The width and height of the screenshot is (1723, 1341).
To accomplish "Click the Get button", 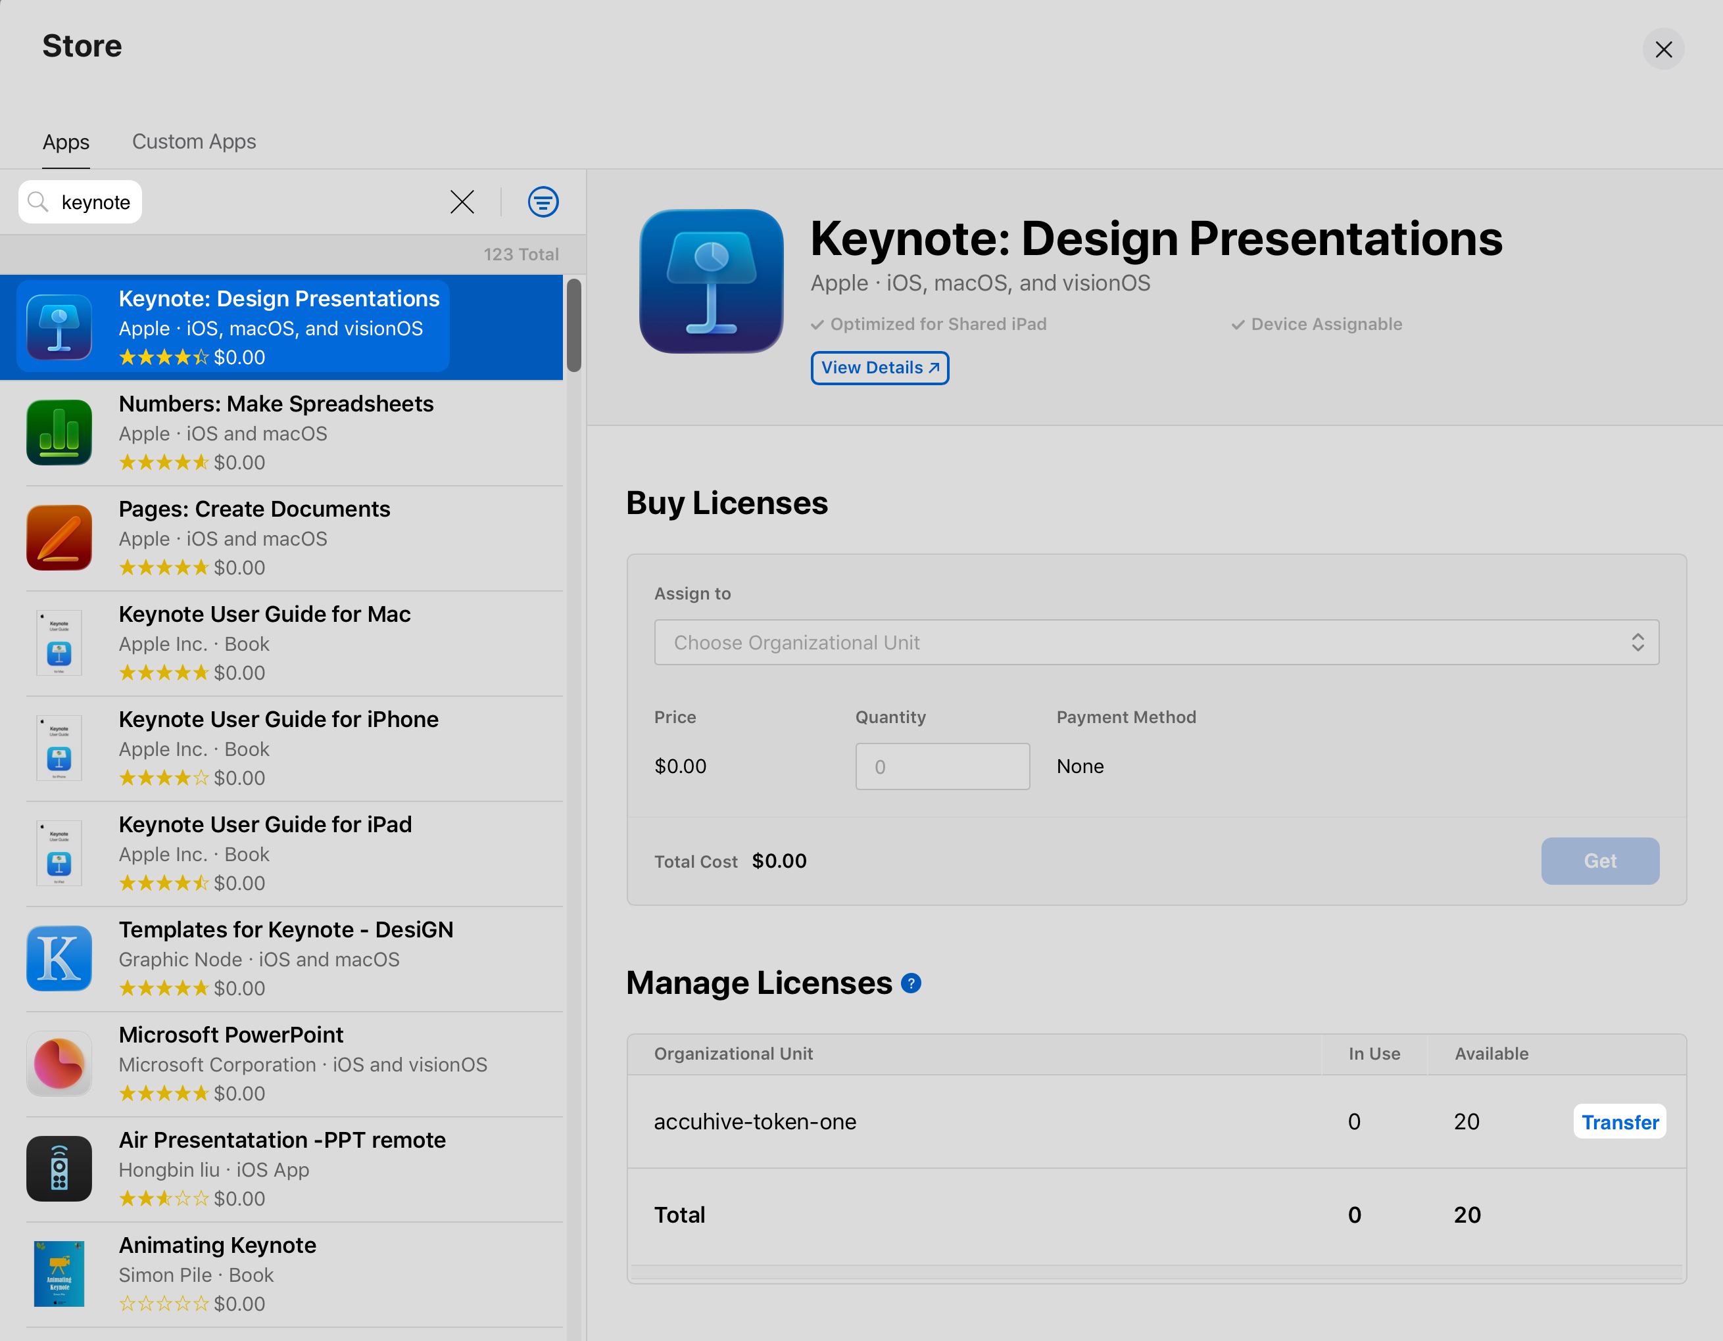I will [1600, 861].
